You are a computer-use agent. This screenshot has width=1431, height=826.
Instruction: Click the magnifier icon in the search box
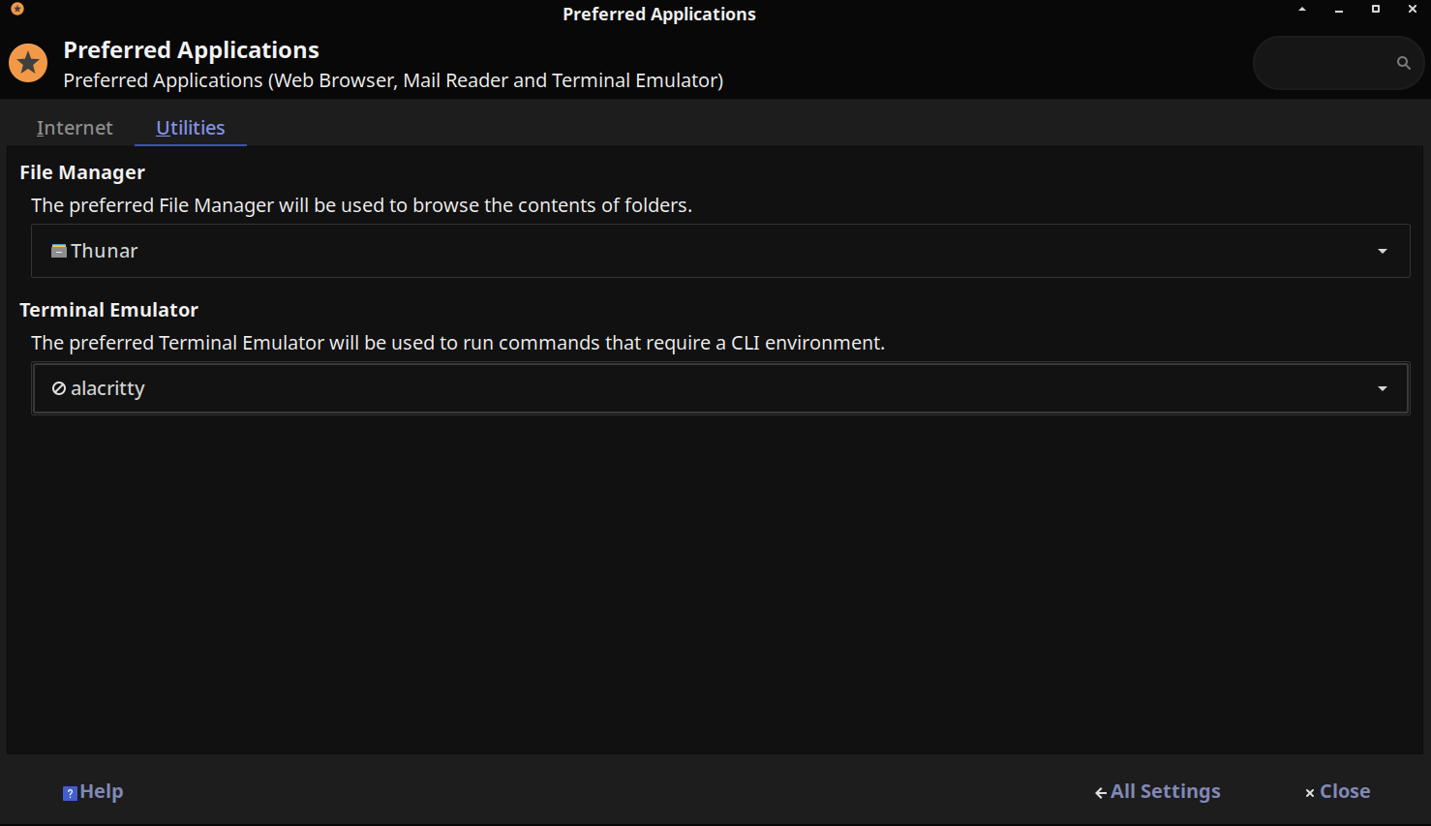point(1404,62)
